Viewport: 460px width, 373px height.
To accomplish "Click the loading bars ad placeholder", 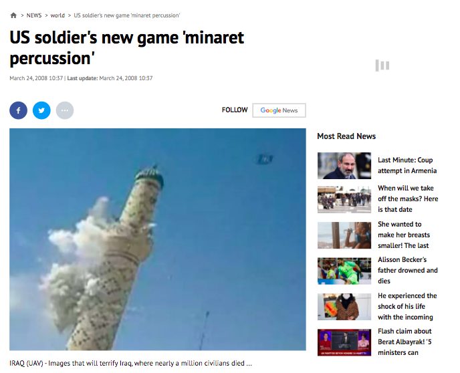I will (382, 66).
